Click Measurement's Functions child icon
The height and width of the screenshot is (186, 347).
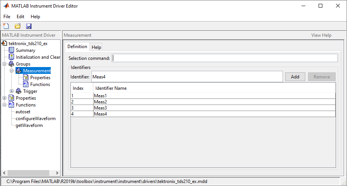(x=26, y=84)
